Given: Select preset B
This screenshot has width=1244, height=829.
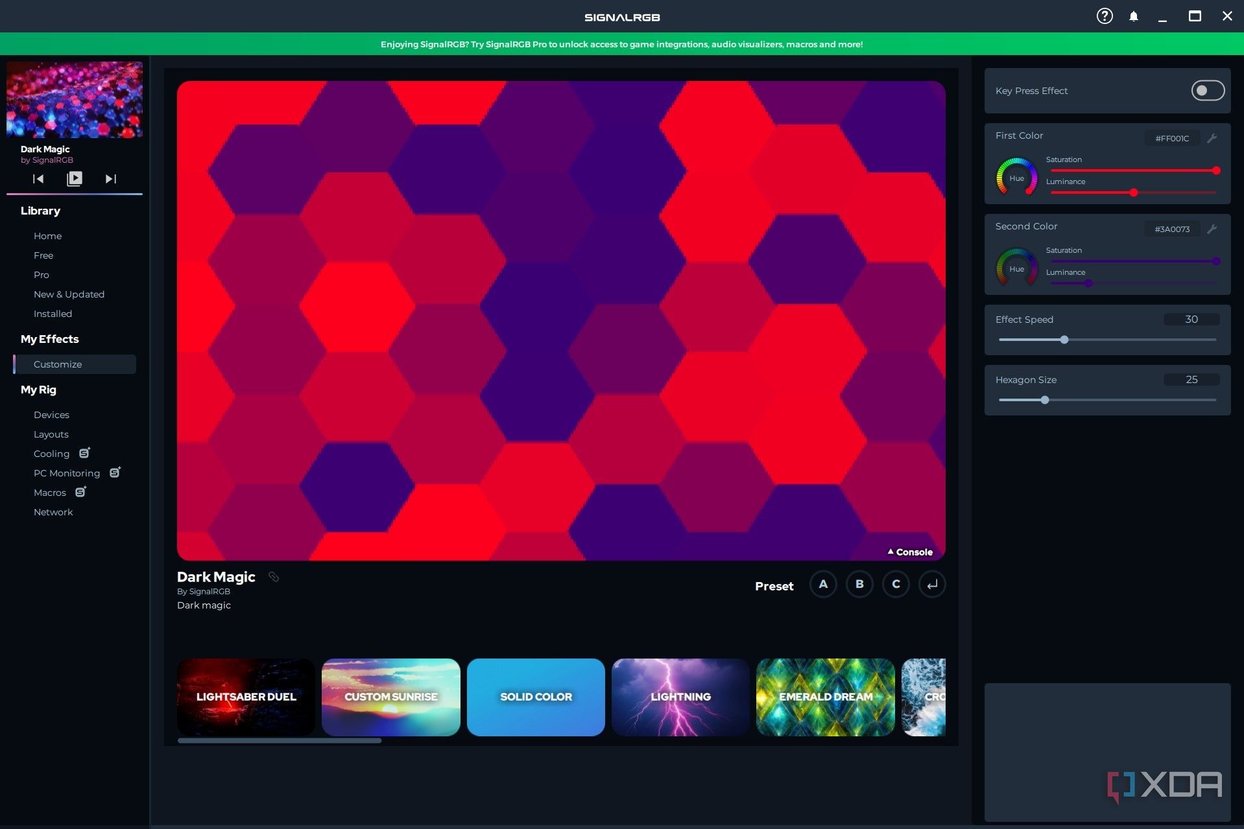Looking at the screenshot, I should 859,584.
